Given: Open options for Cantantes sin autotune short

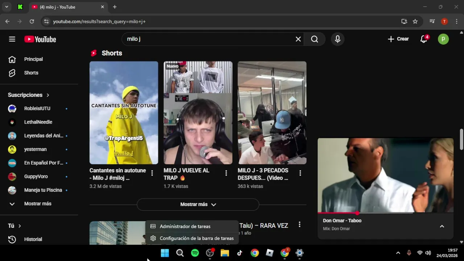Looking at the screenshot, I should pyautogui.click(x=152, y=173).
